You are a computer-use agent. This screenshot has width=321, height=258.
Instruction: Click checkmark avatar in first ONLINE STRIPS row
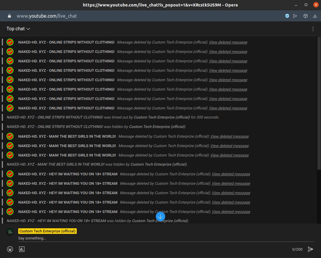point(10,42)
